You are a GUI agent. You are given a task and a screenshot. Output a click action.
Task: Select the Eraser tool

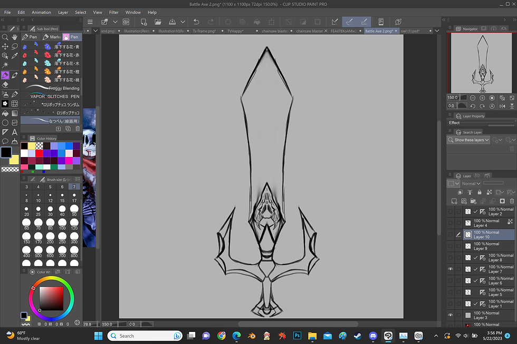[x=5, y=85]
